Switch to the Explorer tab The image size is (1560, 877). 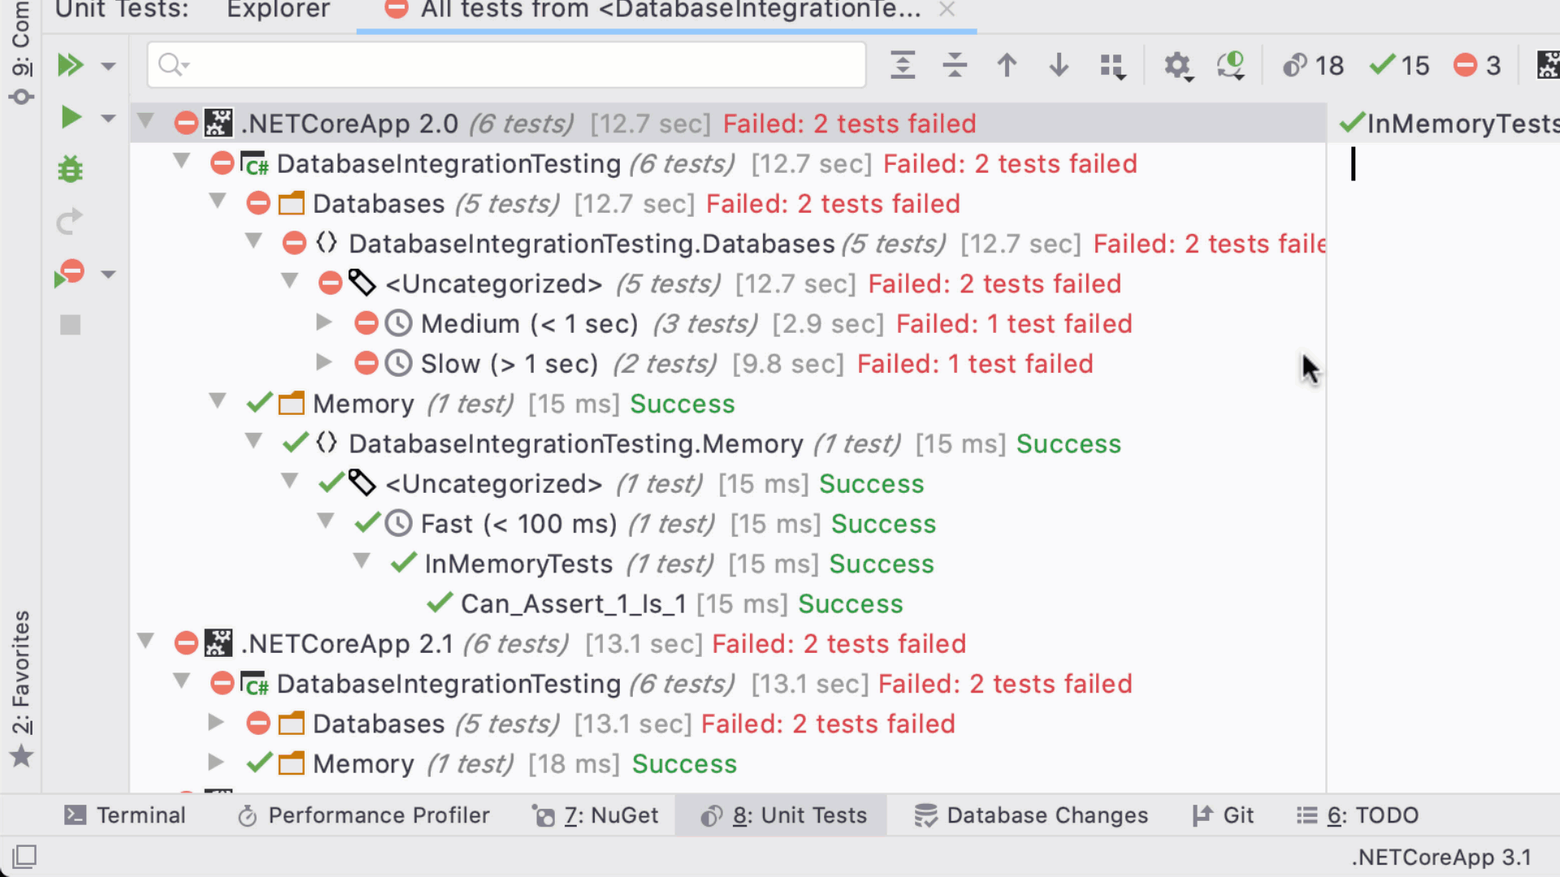278,11
